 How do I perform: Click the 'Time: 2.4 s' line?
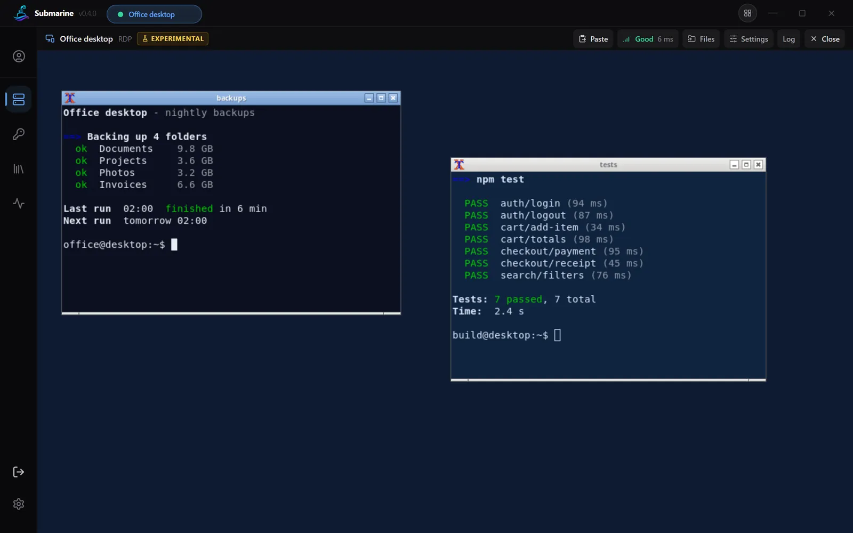488,311
